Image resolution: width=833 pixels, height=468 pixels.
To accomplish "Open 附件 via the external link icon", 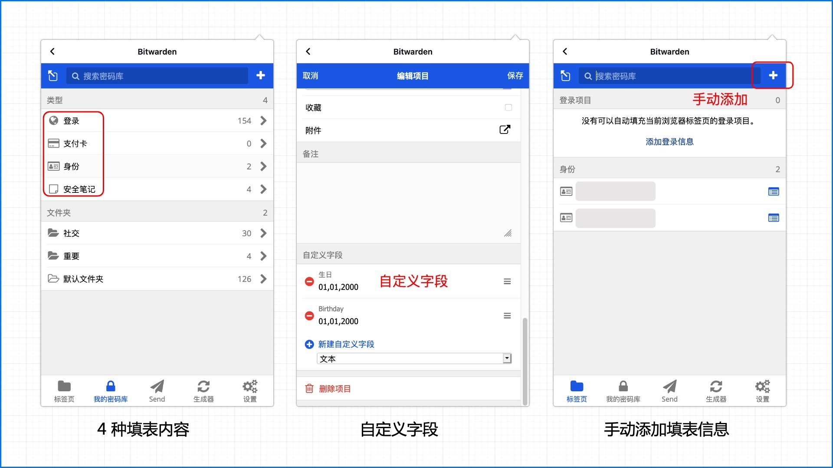I will [505, 130].
